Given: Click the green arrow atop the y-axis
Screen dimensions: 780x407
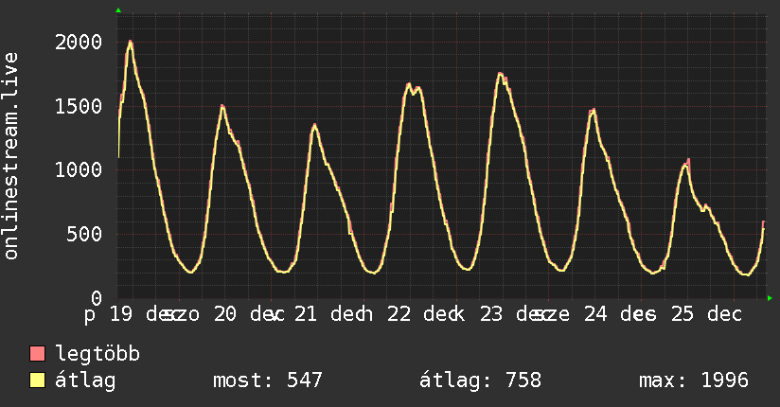Looking at the screenshot, I should pyautogui.click(x=118, y=10).
